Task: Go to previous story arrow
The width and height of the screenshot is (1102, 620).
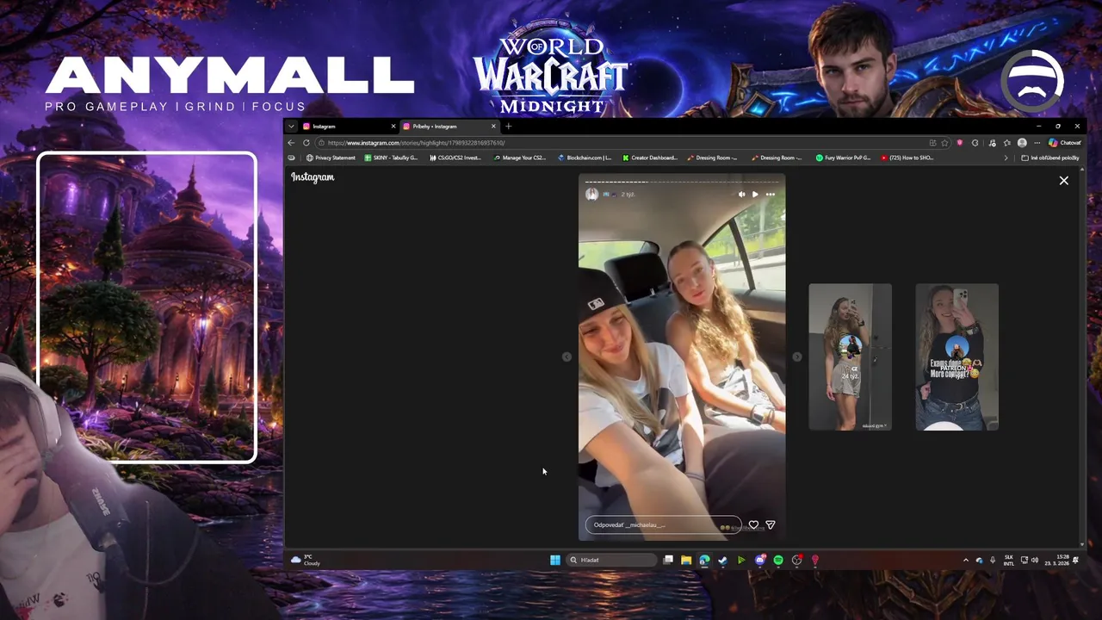Action: point(566,356)
